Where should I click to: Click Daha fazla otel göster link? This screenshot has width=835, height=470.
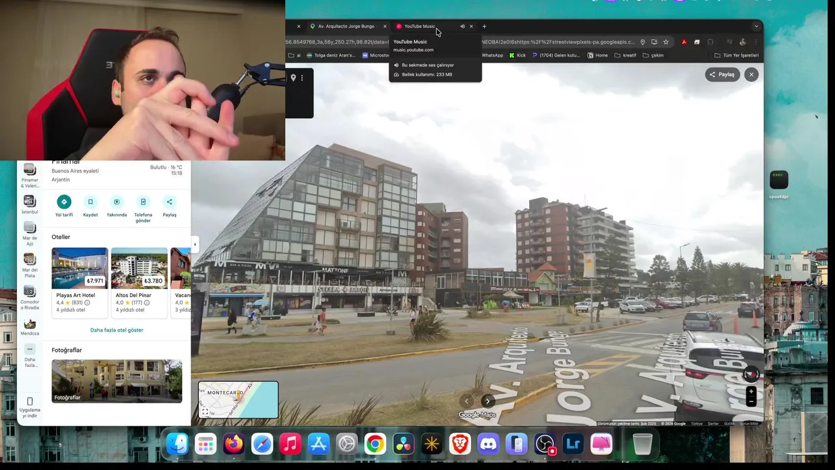117,330
